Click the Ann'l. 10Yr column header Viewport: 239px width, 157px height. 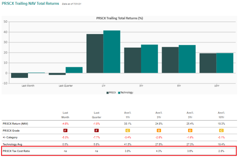pos(221,115)
